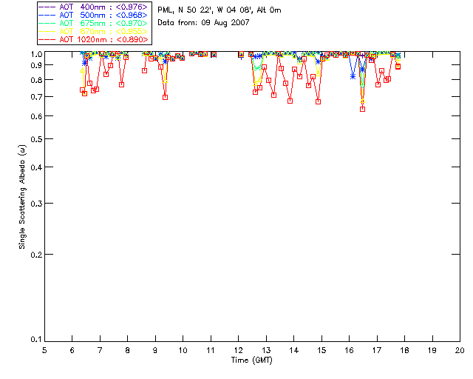The width and height of the screenshot is (473, 379).
Task: Click the y-axis tick label 0.3
Action: tap(36, 204)
